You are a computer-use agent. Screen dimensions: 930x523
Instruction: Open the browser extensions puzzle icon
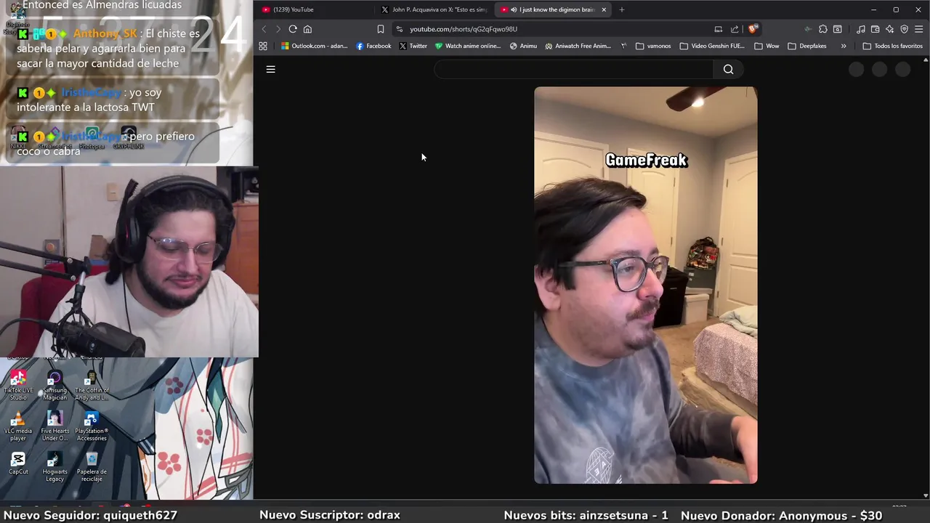click(x=822, y=29)
